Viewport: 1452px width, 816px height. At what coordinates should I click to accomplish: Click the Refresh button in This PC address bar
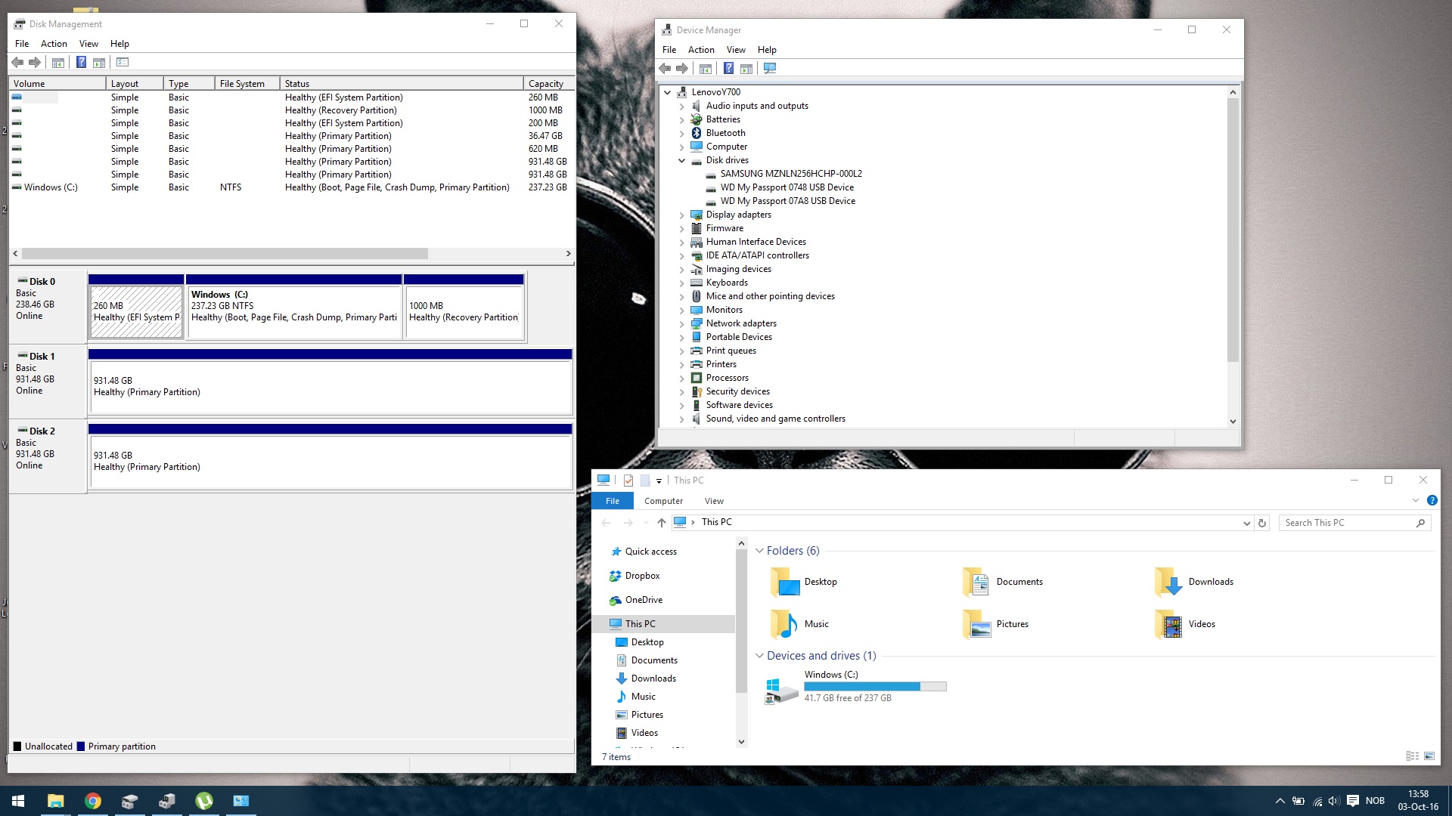click(1261, 523)
